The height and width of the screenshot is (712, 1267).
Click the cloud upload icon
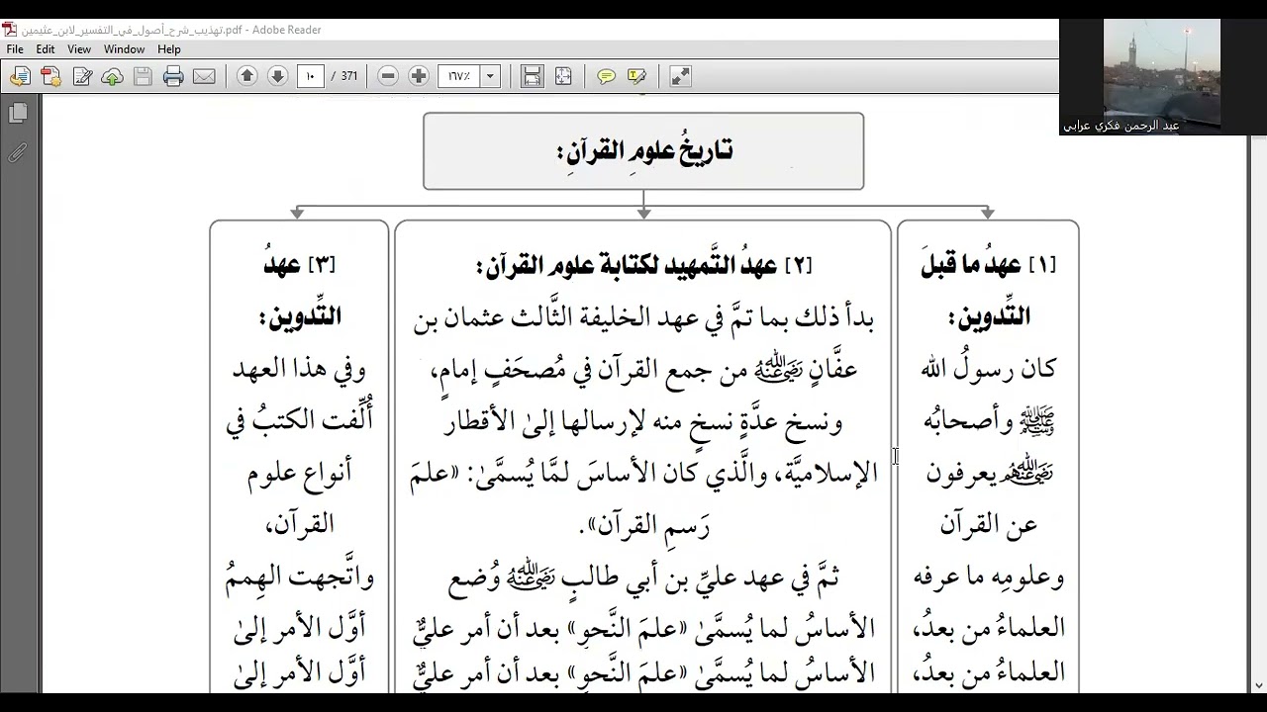point(112,76)
